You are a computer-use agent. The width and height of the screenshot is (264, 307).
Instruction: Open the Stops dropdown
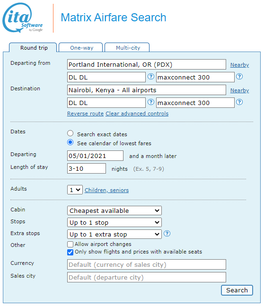coord(114,222)
